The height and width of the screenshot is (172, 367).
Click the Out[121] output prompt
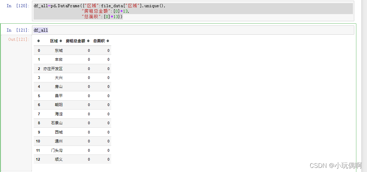(x=19, y=39)
